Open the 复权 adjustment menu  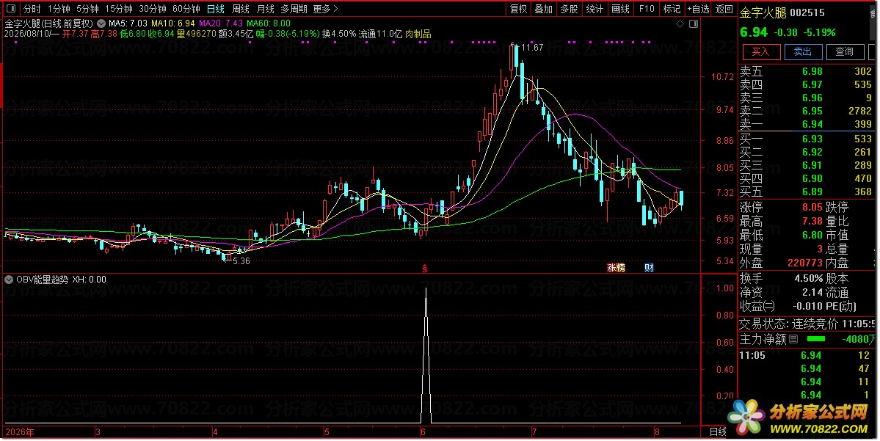518,9
